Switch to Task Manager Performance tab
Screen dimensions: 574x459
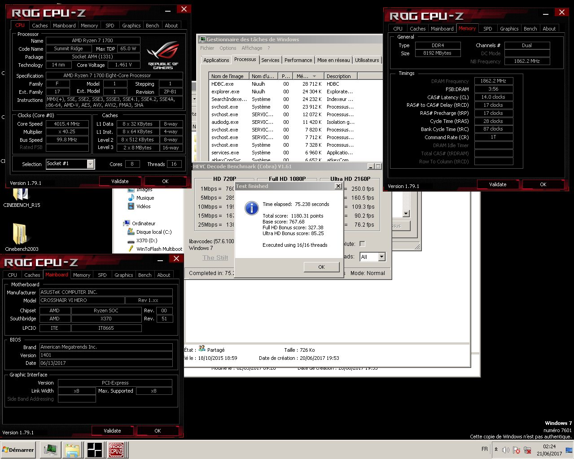click(x=298, y=60)
